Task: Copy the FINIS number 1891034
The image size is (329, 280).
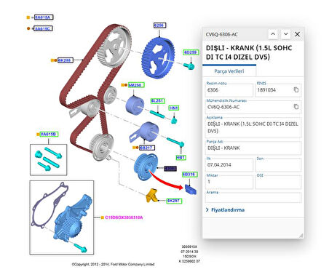Action: tap(296, 90)
